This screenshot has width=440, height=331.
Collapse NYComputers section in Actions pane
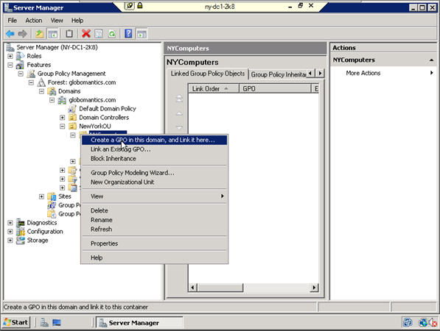(x=431, y=60)
